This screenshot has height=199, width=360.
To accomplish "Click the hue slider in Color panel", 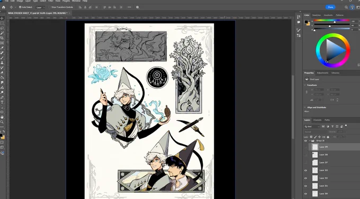I will point(331,21).
